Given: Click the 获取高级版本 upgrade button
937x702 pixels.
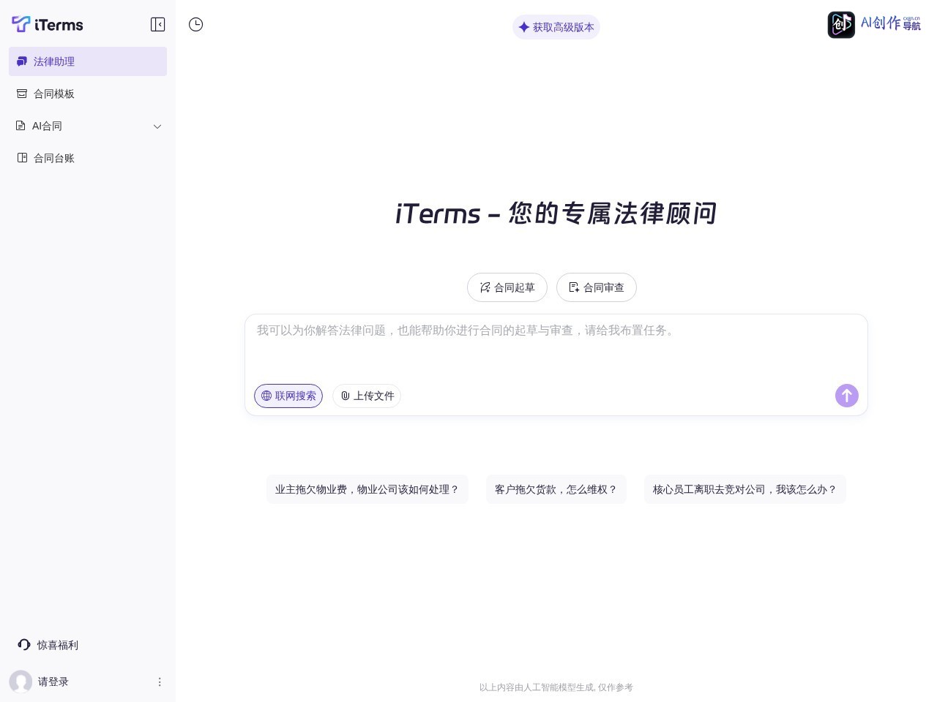Looking at the screenshot, I should [556, 27].
